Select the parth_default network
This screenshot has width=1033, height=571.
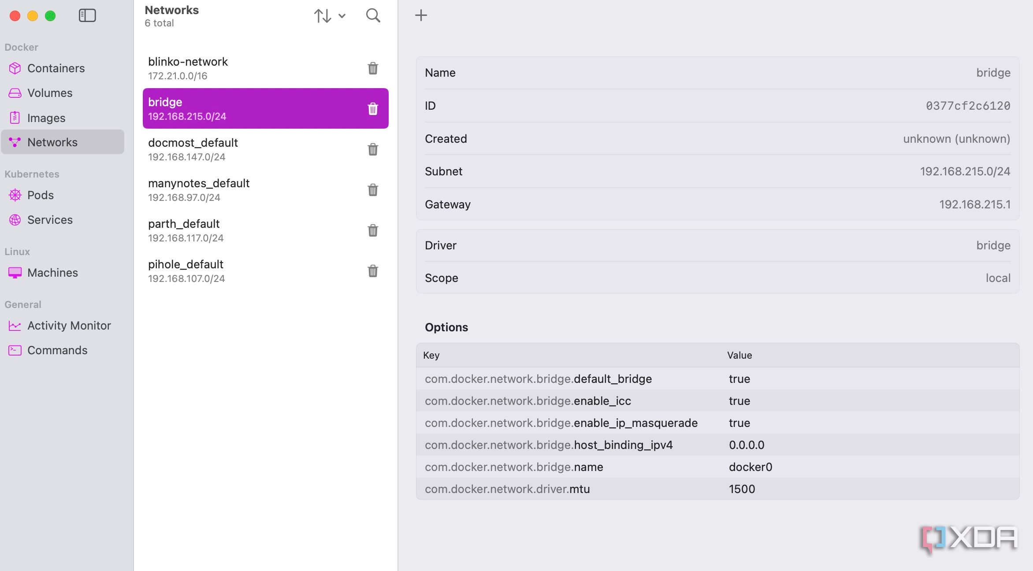(265, 230)
